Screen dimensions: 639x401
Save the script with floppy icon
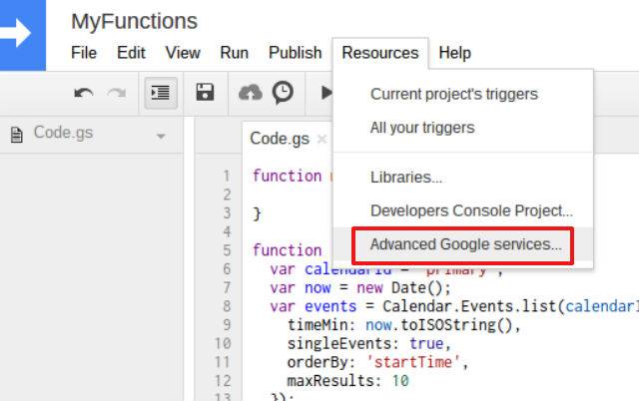click(205, 93)
